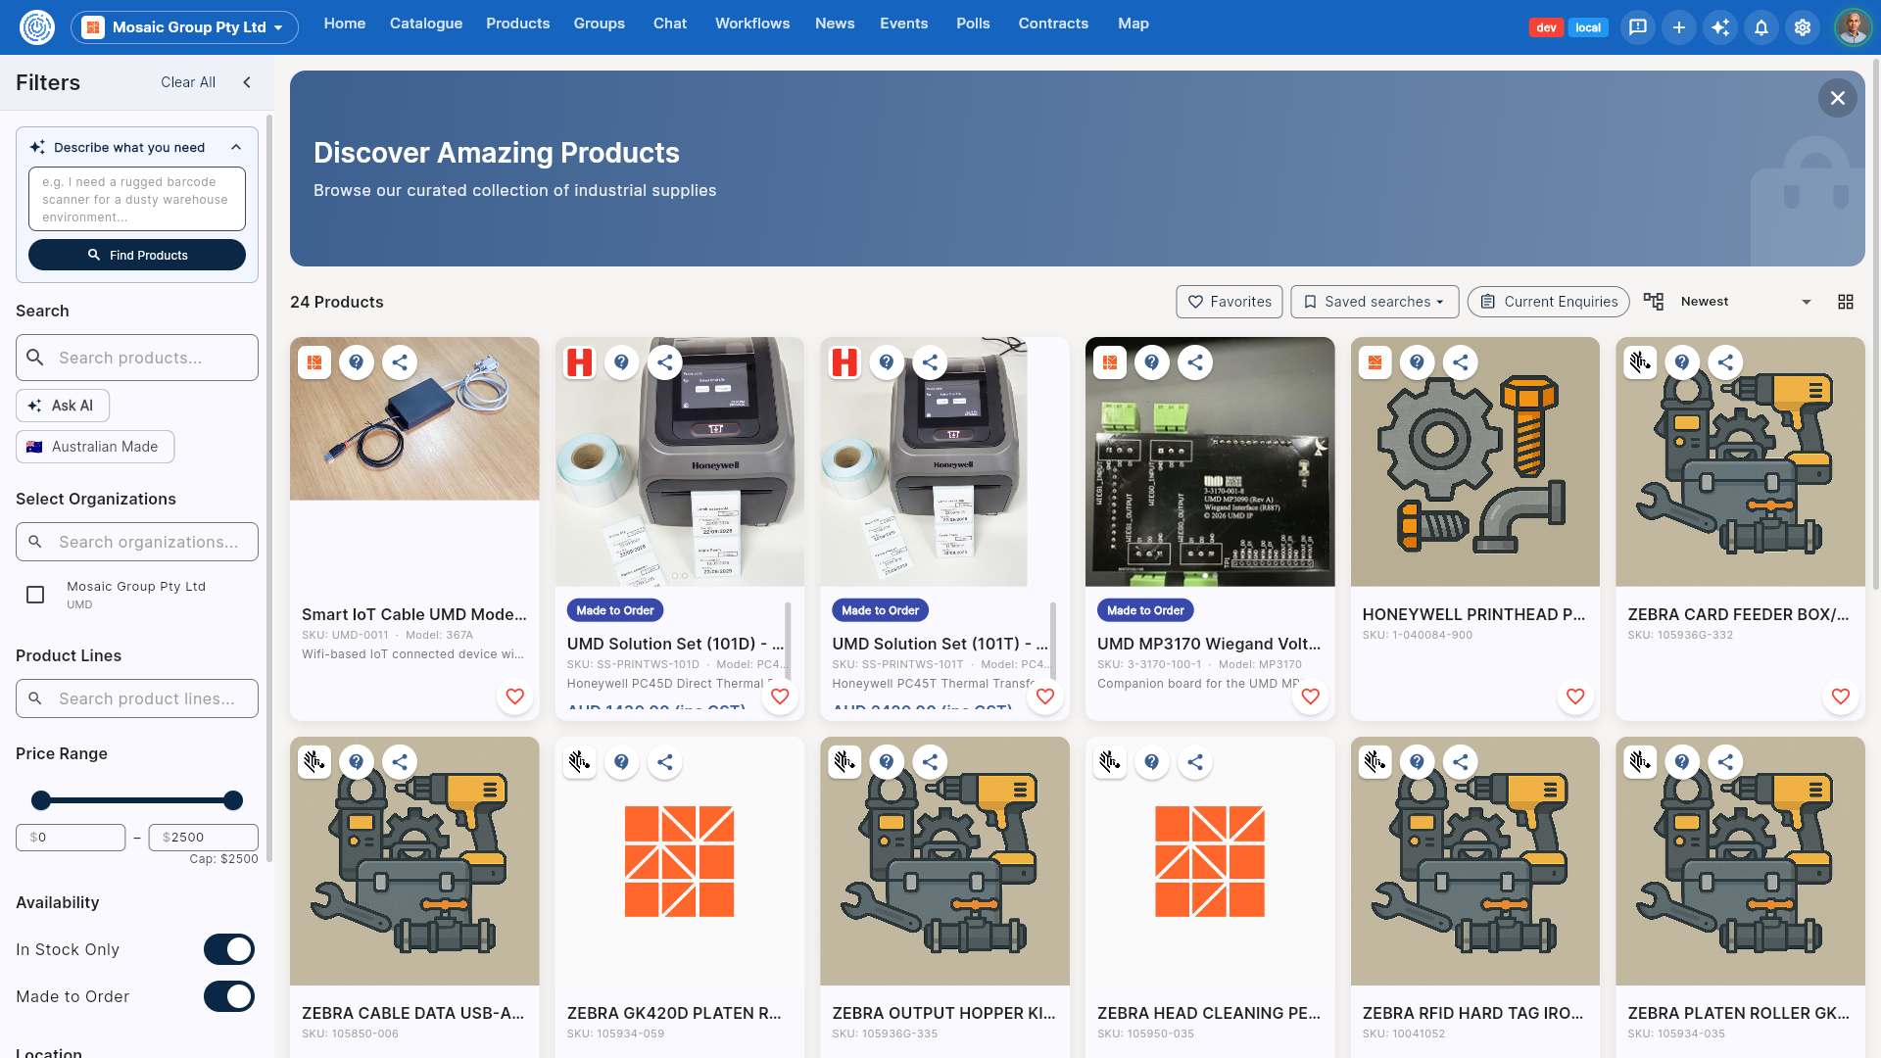Open the UMD MP3170 circuit board thumbnail

coord(1210,461)
